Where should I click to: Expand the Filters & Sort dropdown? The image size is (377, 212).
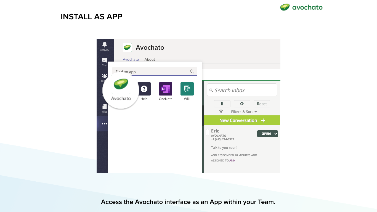244,112
